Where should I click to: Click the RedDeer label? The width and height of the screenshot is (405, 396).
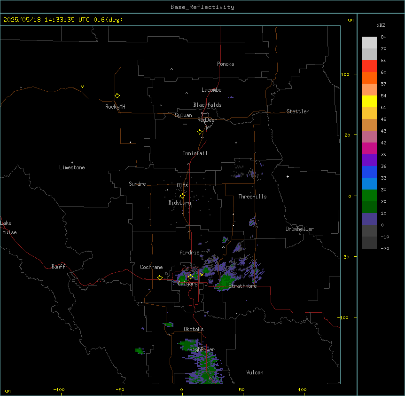pyautogui.click(x=207, y=120)
